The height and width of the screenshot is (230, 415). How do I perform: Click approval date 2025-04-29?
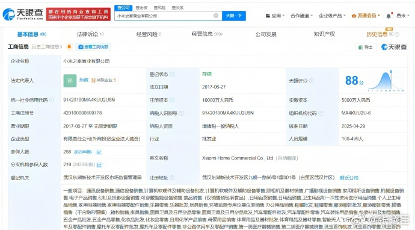(353, 126)
